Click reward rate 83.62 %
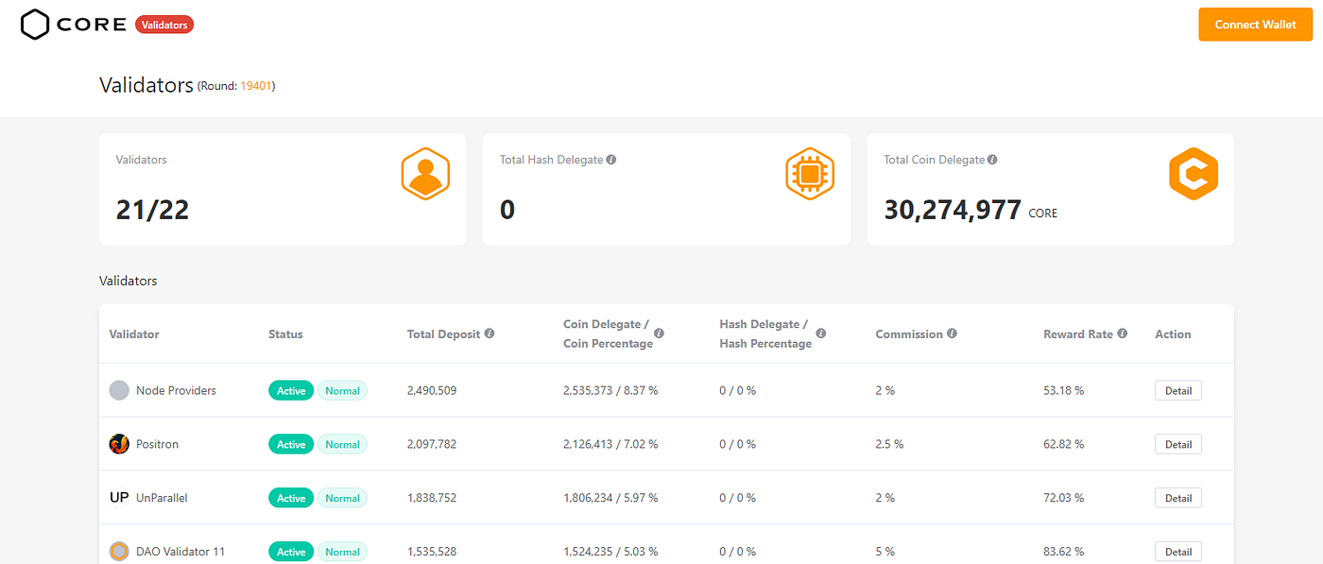1323x564 pixels. click(x=1064, y=552)
